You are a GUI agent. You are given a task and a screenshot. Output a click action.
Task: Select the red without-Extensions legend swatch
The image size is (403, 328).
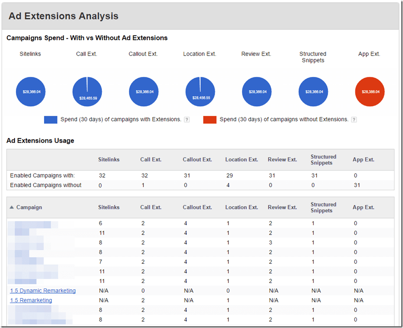pyautogui.click(x=209, y=119)
